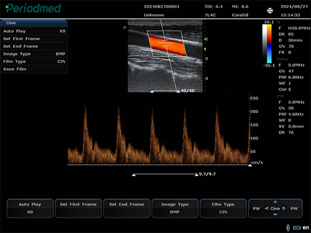This screenshot has width=311, height=233.
Task: Click the battery status icon
Action: pyautogui.click(x=297, y=228)
